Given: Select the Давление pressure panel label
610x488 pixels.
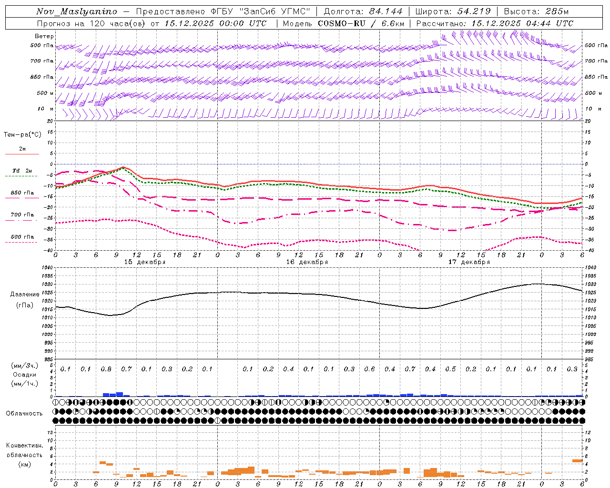Looking at the screenshot, I should [x=24, y=294].
